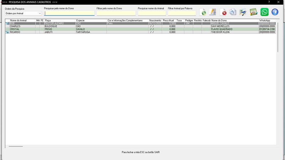285x160 pixels.
Task: Focus the Filtrar pelo nome do Dono field
Action: pos(116,13)
